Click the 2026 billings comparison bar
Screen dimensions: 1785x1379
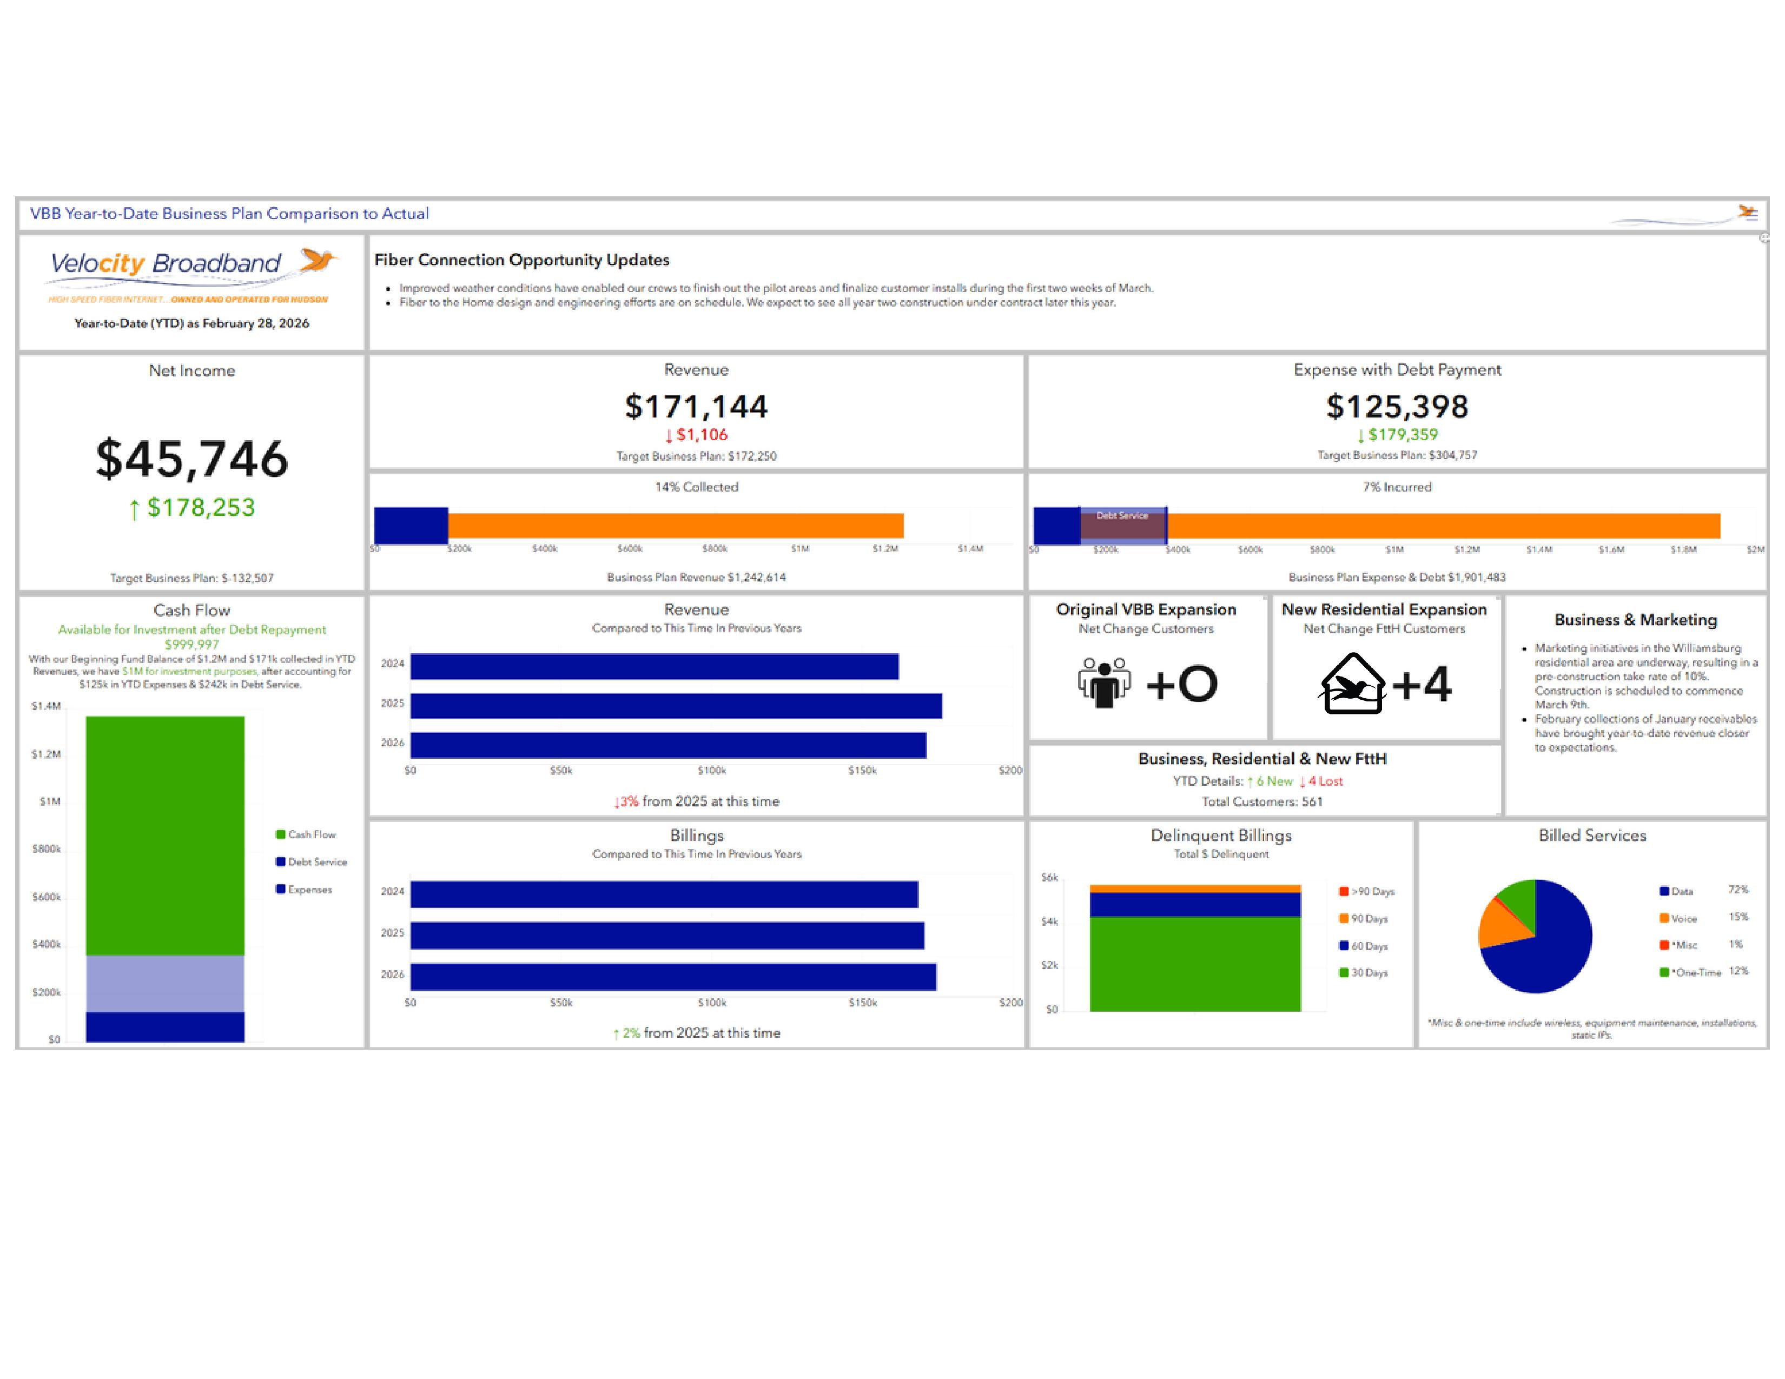(x=672, y=977)
